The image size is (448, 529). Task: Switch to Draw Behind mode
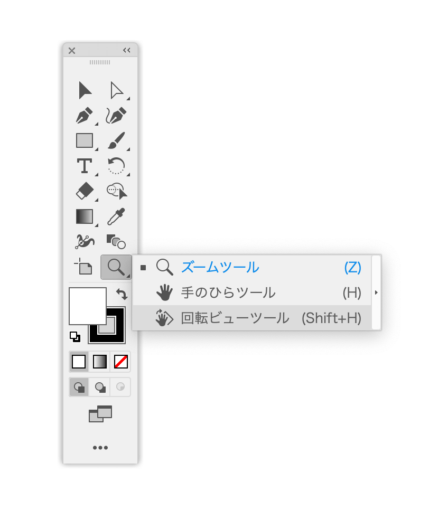point(100,387)
